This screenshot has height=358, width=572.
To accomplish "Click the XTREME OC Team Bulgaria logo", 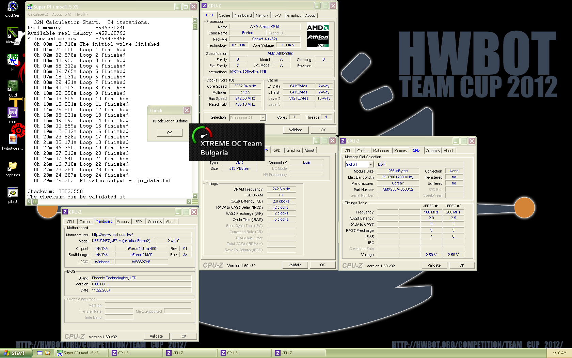I will [x=227, y=142].
